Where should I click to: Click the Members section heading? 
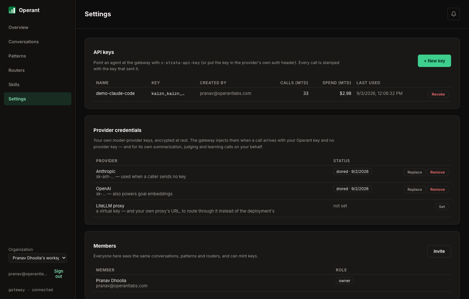click(x=105, y=246)
